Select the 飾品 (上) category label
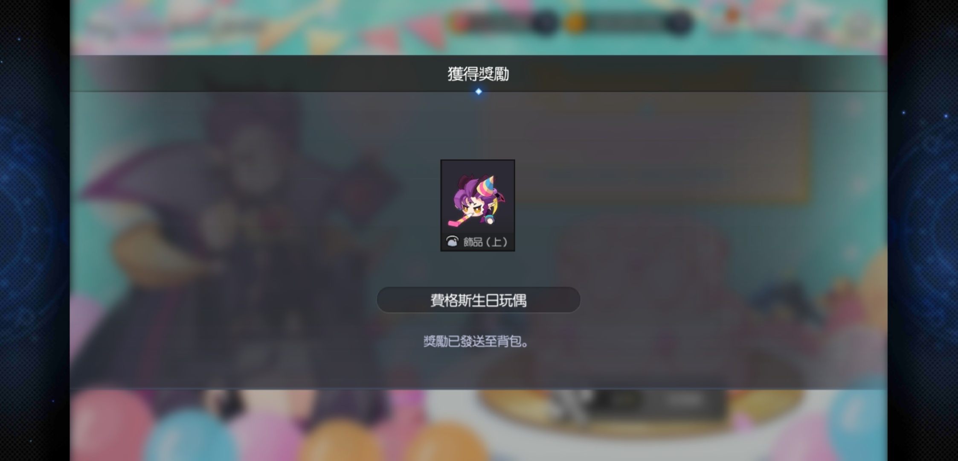The height and width of the screenshot is (461, 958). [x=485, y=242]
